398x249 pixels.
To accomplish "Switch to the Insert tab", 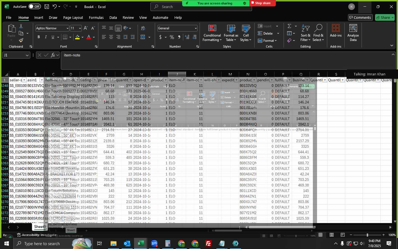I will point(39,17).
